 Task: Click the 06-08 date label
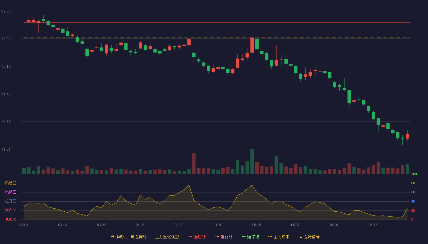pyautogui.click(x=334, y=225)
